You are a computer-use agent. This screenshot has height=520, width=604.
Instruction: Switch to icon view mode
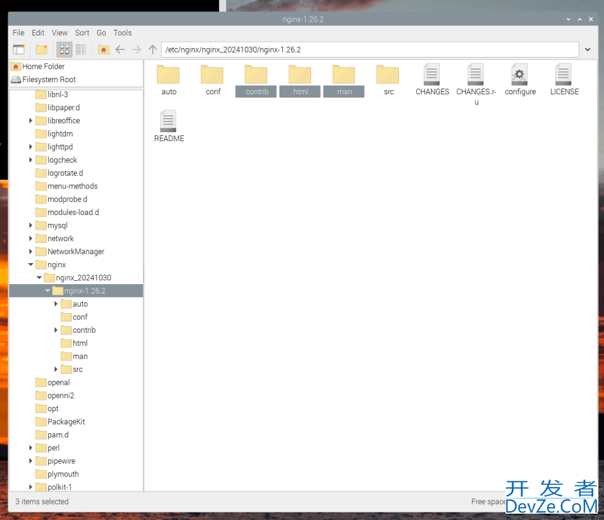tap(65, 49)
